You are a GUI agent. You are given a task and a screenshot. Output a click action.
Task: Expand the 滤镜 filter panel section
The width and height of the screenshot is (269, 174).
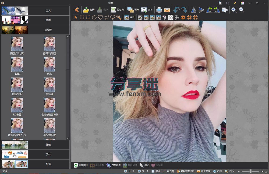(35, 145)
